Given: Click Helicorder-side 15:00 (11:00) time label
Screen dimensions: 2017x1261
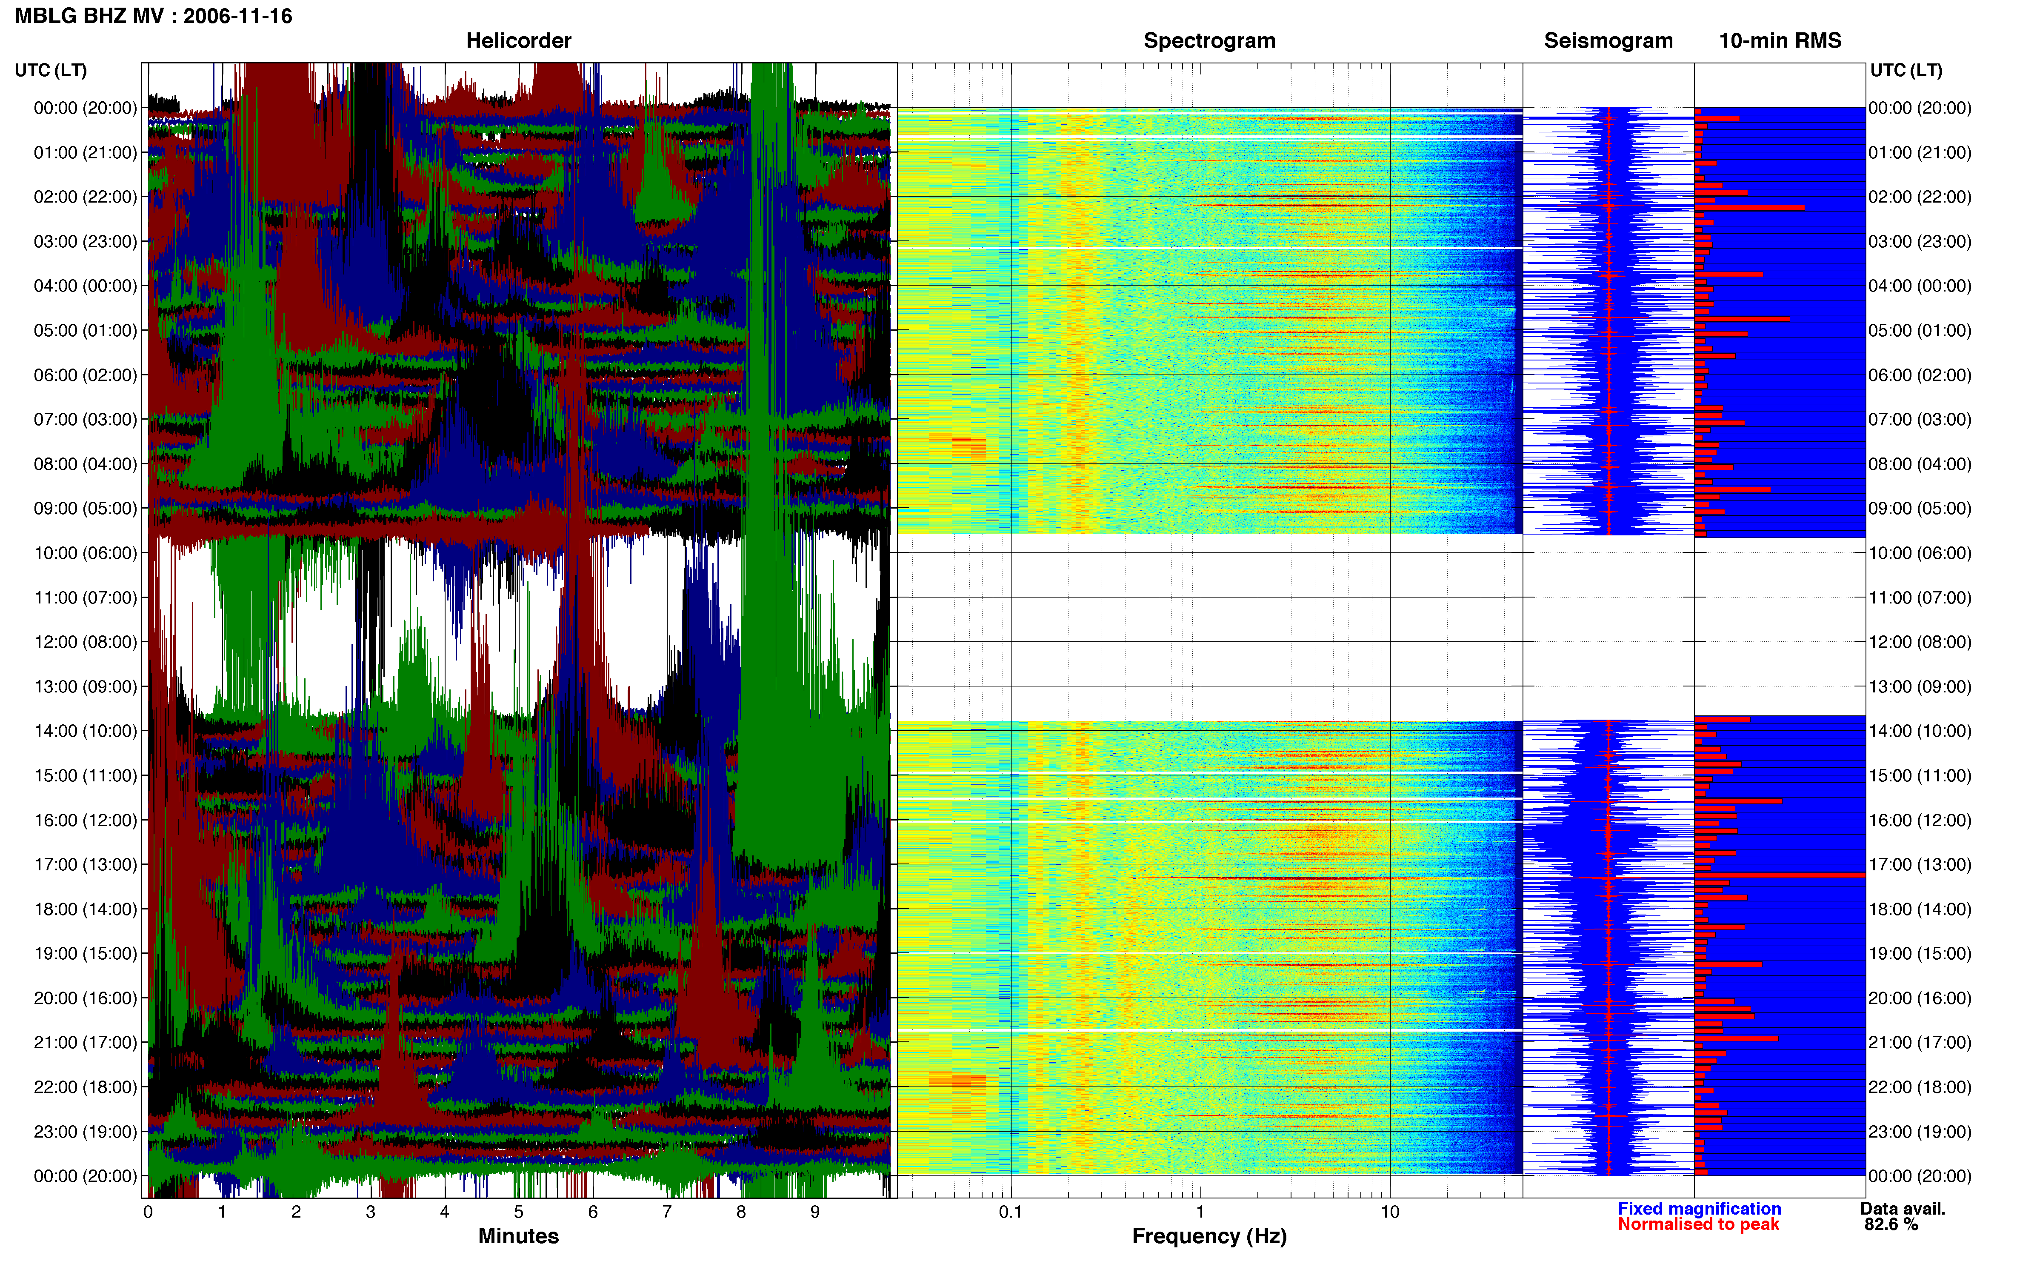Looking at the screenshot, I should 85,775.
